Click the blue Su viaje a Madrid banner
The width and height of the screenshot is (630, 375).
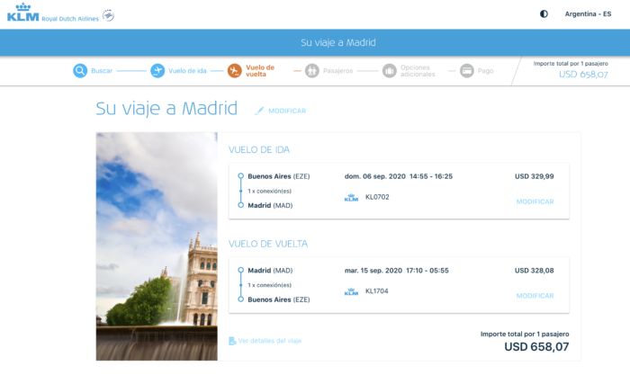coord(315,42)
